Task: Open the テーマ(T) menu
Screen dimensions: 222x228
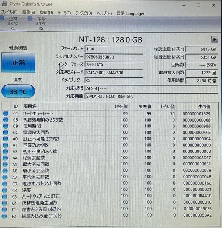Action: pyautogui.click(x=64, y=13)
